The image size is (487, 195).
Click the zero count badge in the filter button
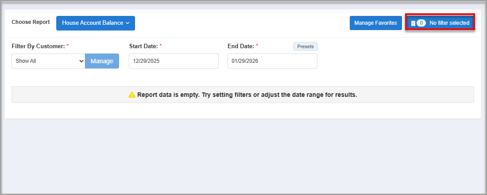(421, 23)
